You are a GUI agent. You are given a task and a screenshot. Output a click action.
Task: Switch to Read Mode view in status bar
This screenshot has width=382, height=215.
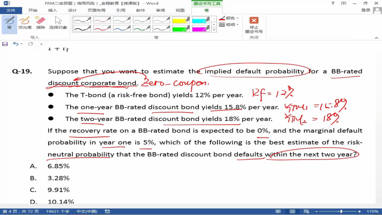(x=278, y=212)
